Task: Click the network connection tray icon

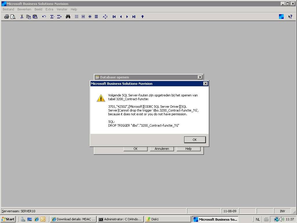Action: 276,220
